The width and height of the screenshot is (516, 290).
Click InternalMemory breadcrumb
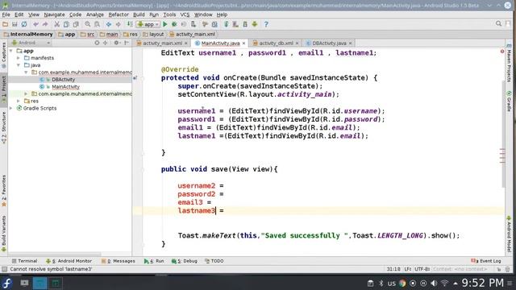[x=28, y=34]
